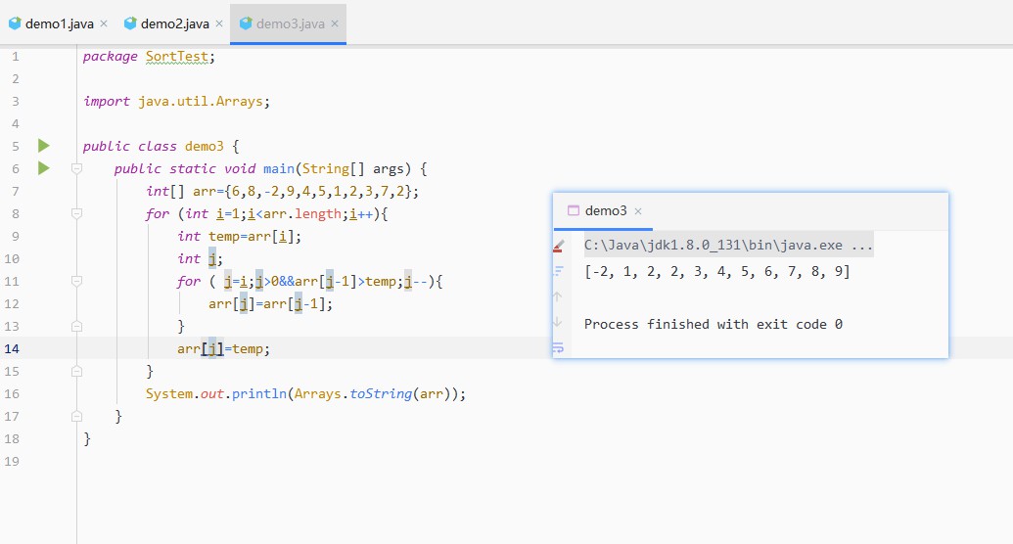
Task: Toggle the soft-wrap icon in the console
Action: 558,347
